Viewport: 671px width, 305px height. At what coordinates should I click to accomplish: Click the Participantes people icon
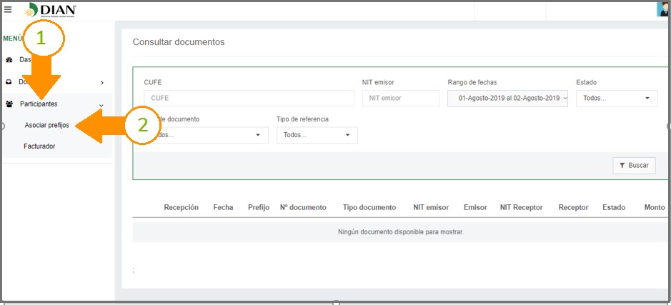(x=9, y=104)
